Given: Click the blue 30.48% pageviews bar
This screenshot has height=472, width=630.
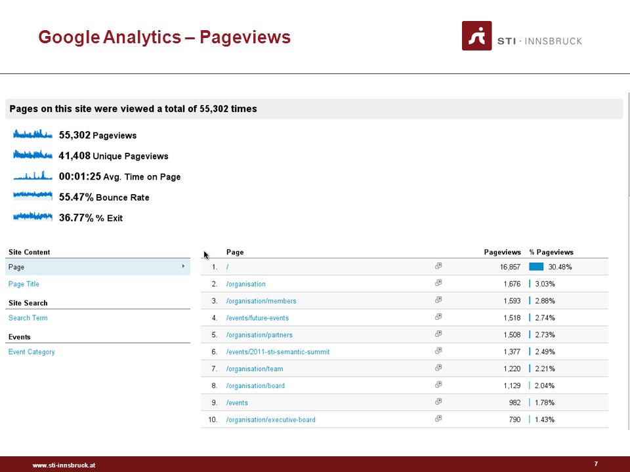Looking at the screenshot, I should coord(536,267).
